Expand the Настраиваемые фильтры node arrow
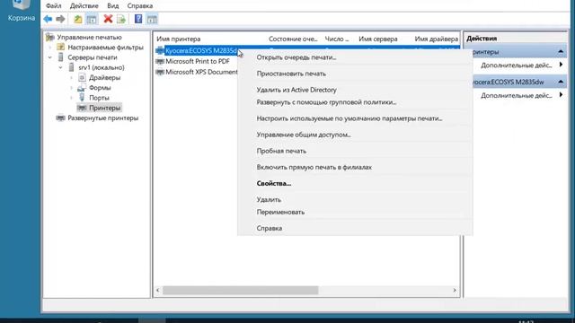The height and width of the screenshot is (323, 575). pos(50,48)
